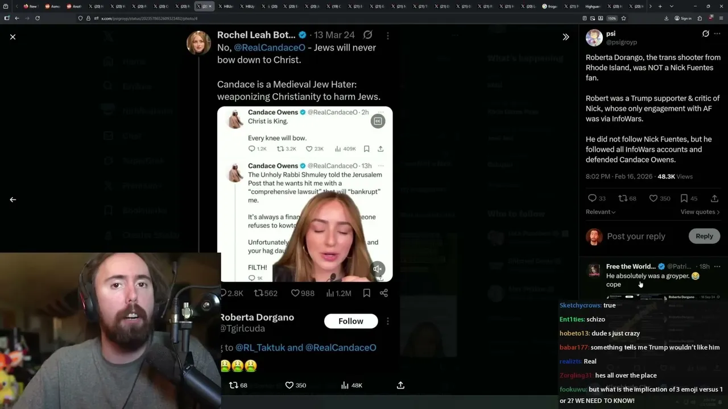Switch to the 'froga' tab
Image resolution: width=728 pixels, height=409 pixels.
point(550,6)
